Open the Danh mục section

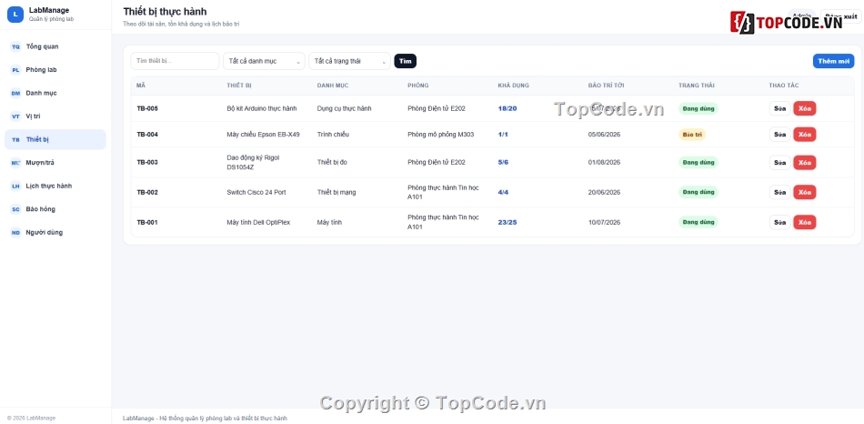[55, 93]
